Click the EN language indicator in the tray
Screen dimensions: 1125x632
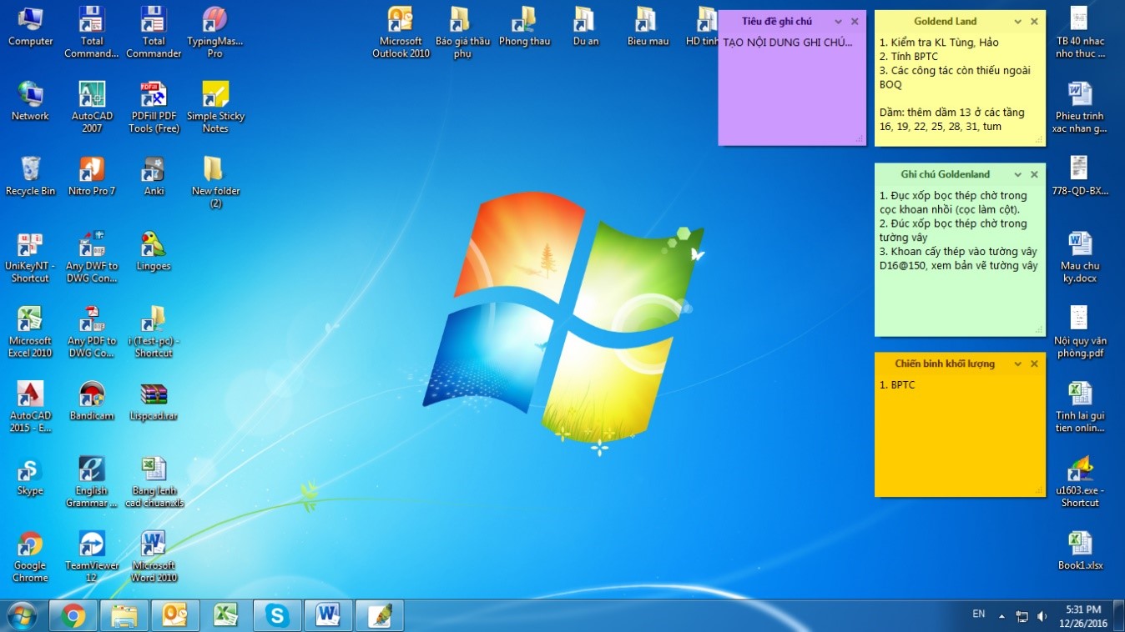(x=978, y=614)
